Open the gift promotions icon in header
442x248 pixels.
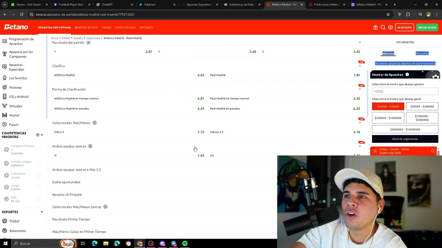point(375,28)
